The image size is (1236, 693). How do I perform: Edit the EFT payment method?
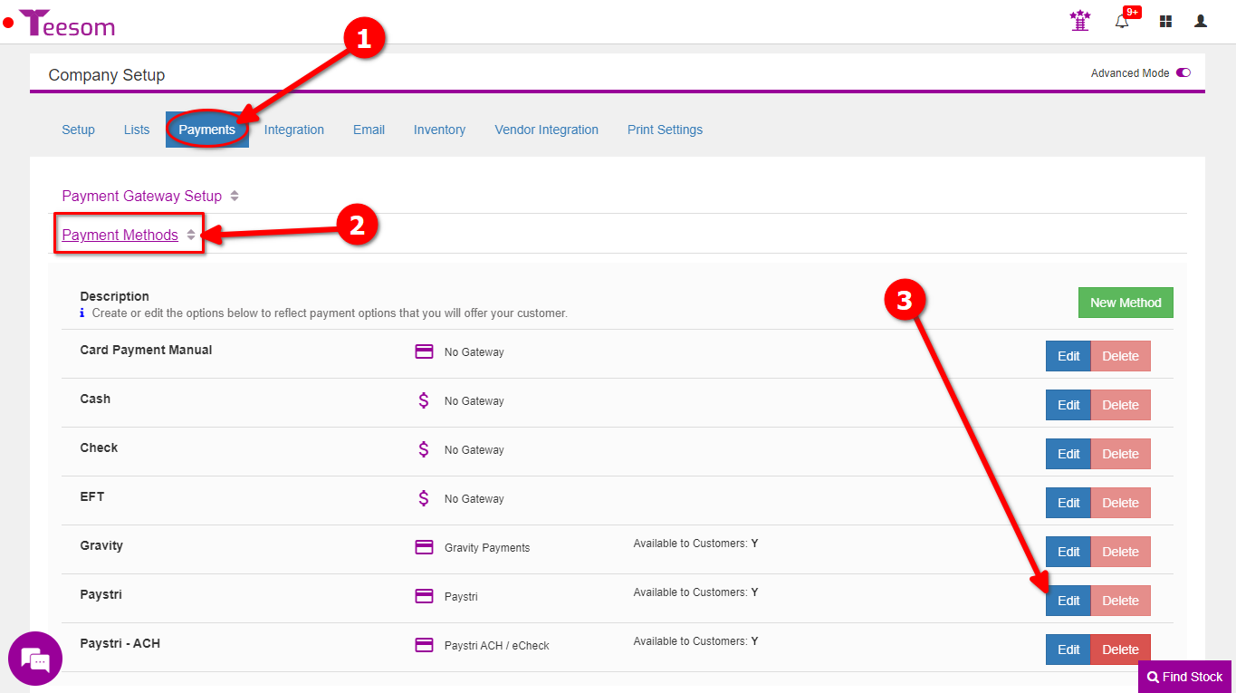click(1068, 503)
